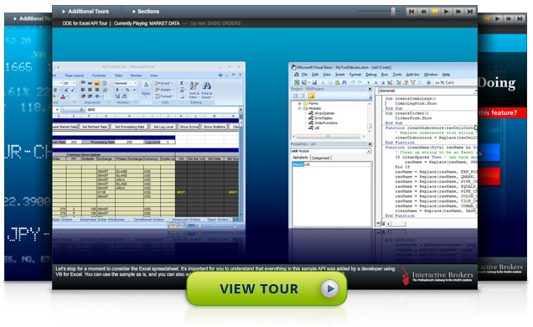This screenshot has height=327, width=533.
Task: Switch to Alphabetic tab in Properties
Action: coord(301,158)
